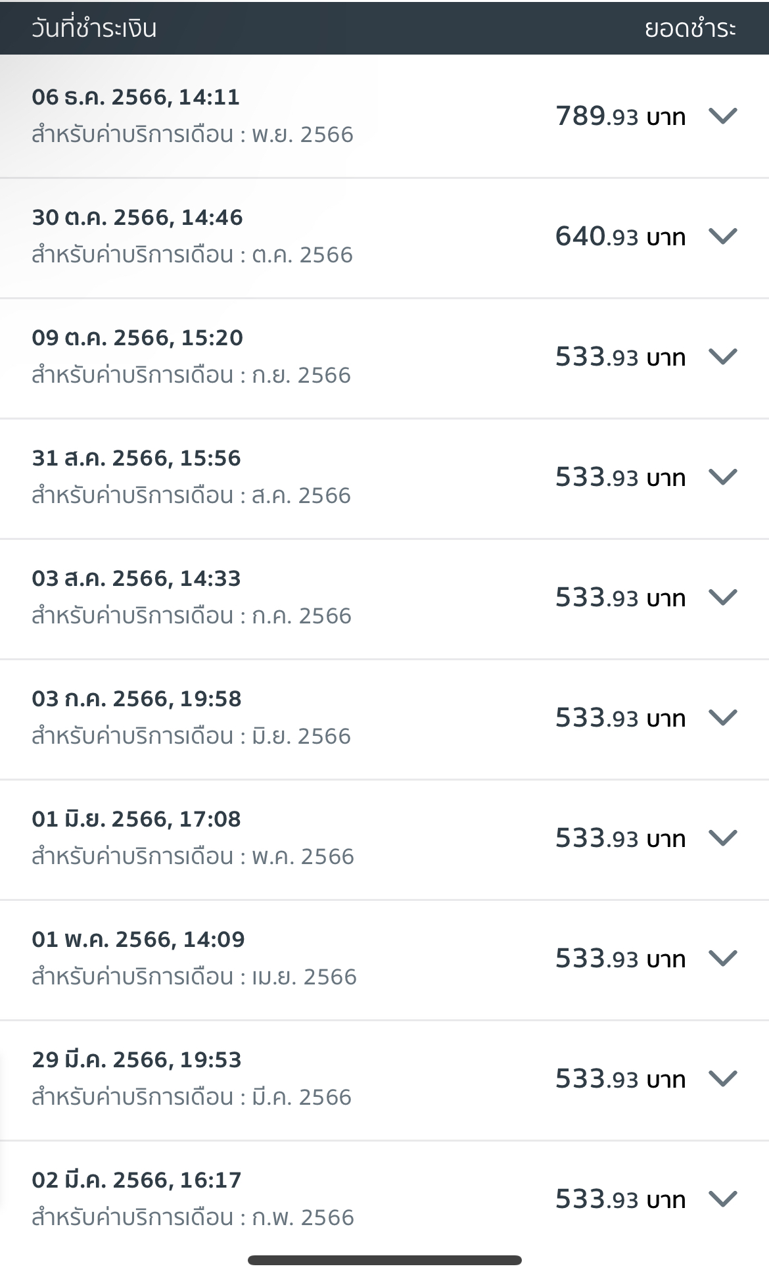Expand the 01 พ.ค. 2566 payment chevron
The height and width of the screenshot is (1281, 769).
[722, 959]
